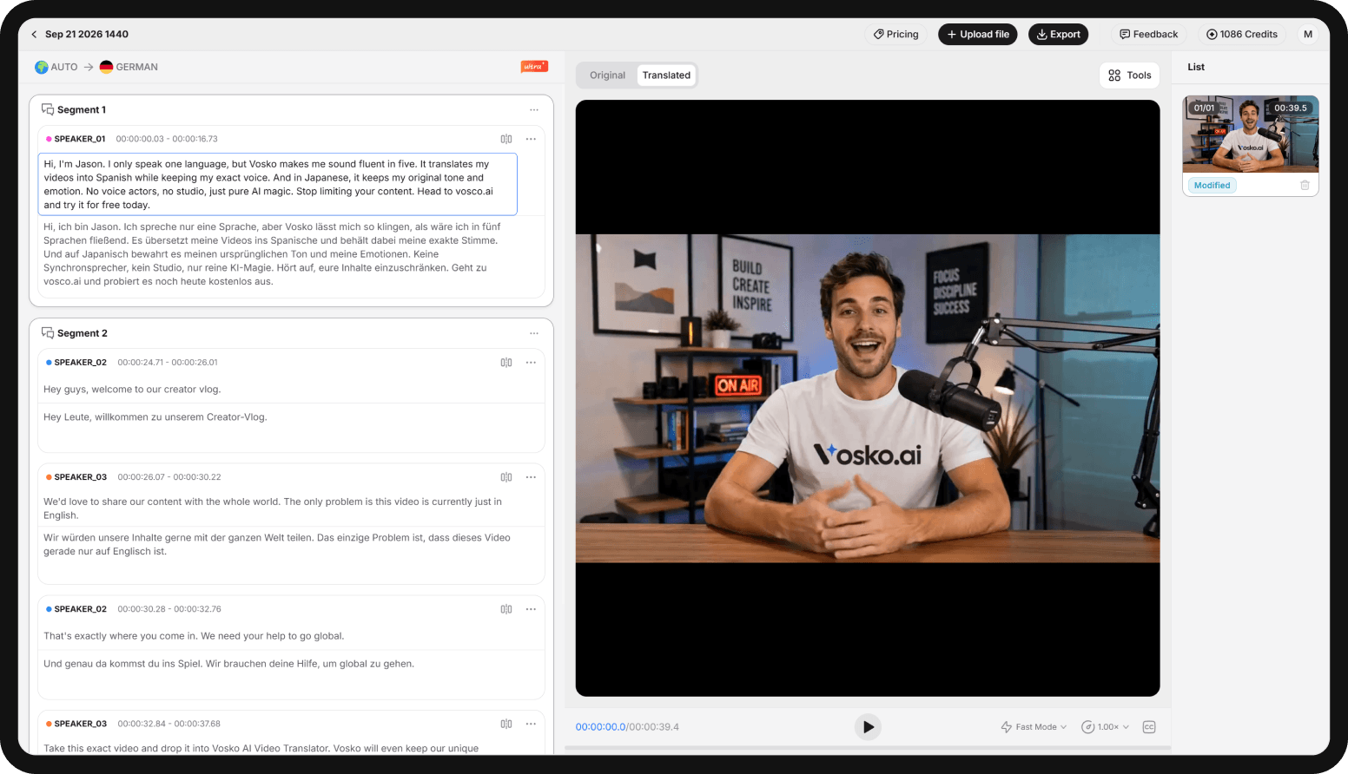1348x774 pixels.
Task: Click the Segment 1 chat bubble icon
Action: coord(48,110)
